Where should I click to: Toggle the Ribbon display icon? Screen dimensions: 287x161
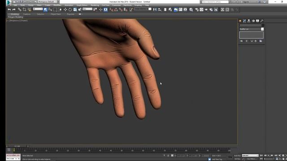175,9
